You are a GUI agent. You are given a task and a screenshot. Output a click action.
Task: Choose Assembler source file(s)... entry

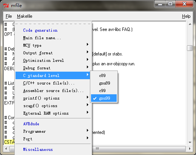(x=53, y=91)
